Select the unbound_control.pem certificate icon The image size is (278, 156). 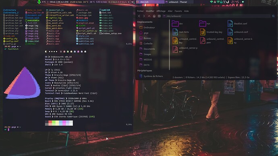(x=203, y=41)
